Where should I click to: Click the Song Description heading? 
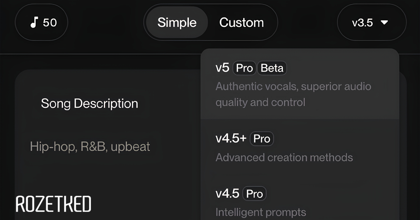point(90,103)
